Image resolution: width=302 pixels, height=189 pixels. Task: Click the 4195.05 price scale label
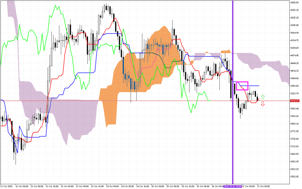tap(295, 25)
